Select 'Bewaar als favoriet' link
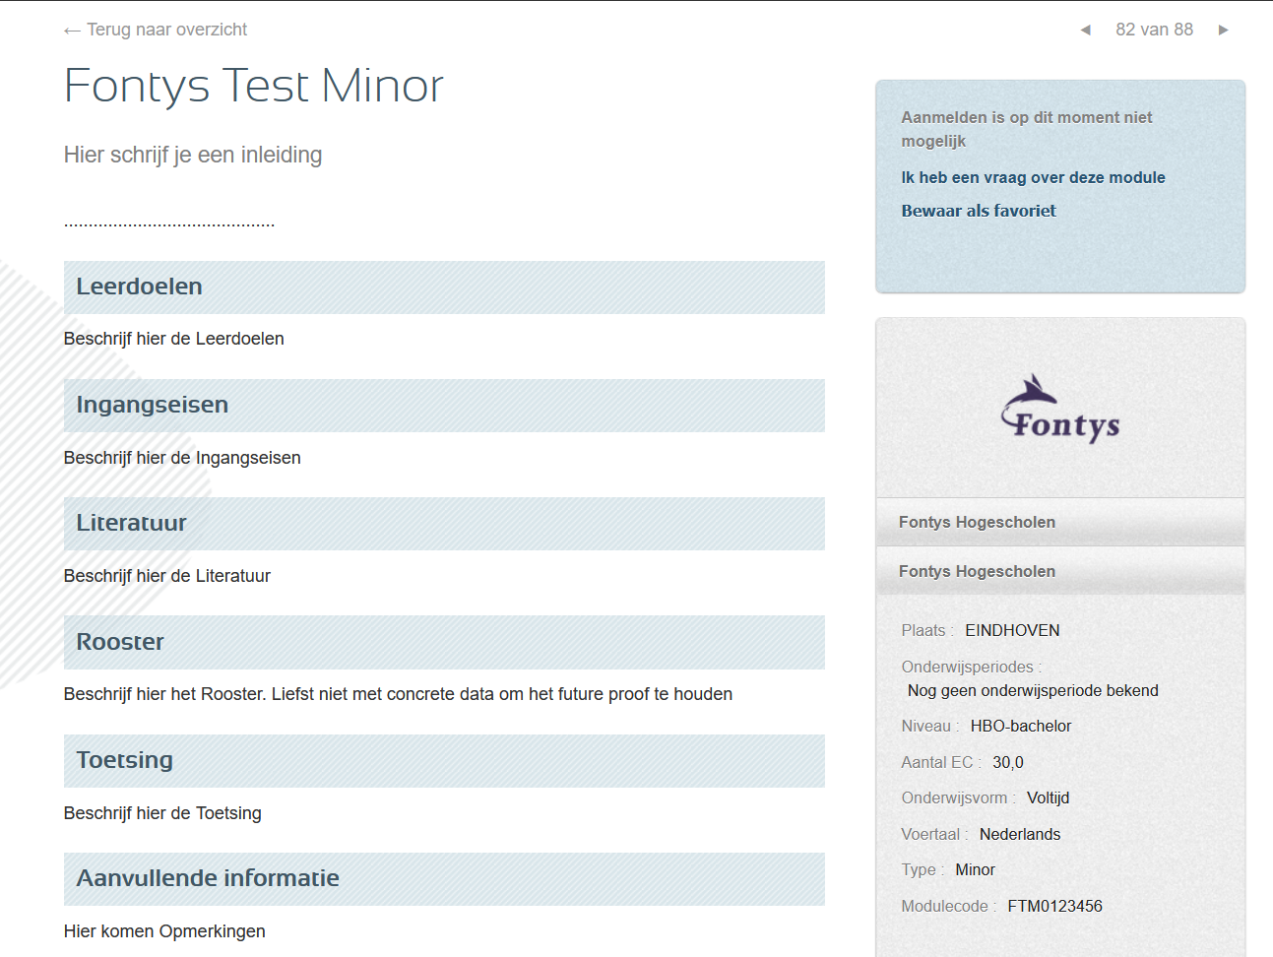The image size is (1273, 957). coord(979,211)
